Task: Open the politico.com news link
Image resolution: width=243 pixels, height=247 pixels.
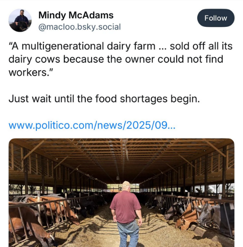Action: (x=92, y=125)
